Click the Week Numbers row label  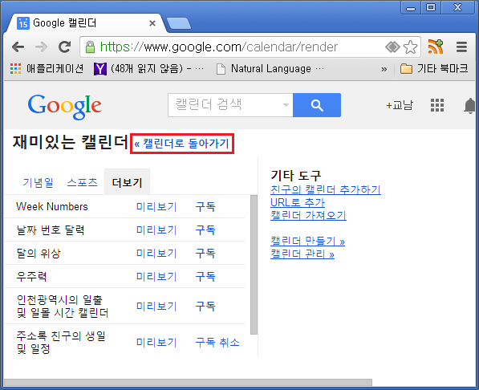click(52, 207)
